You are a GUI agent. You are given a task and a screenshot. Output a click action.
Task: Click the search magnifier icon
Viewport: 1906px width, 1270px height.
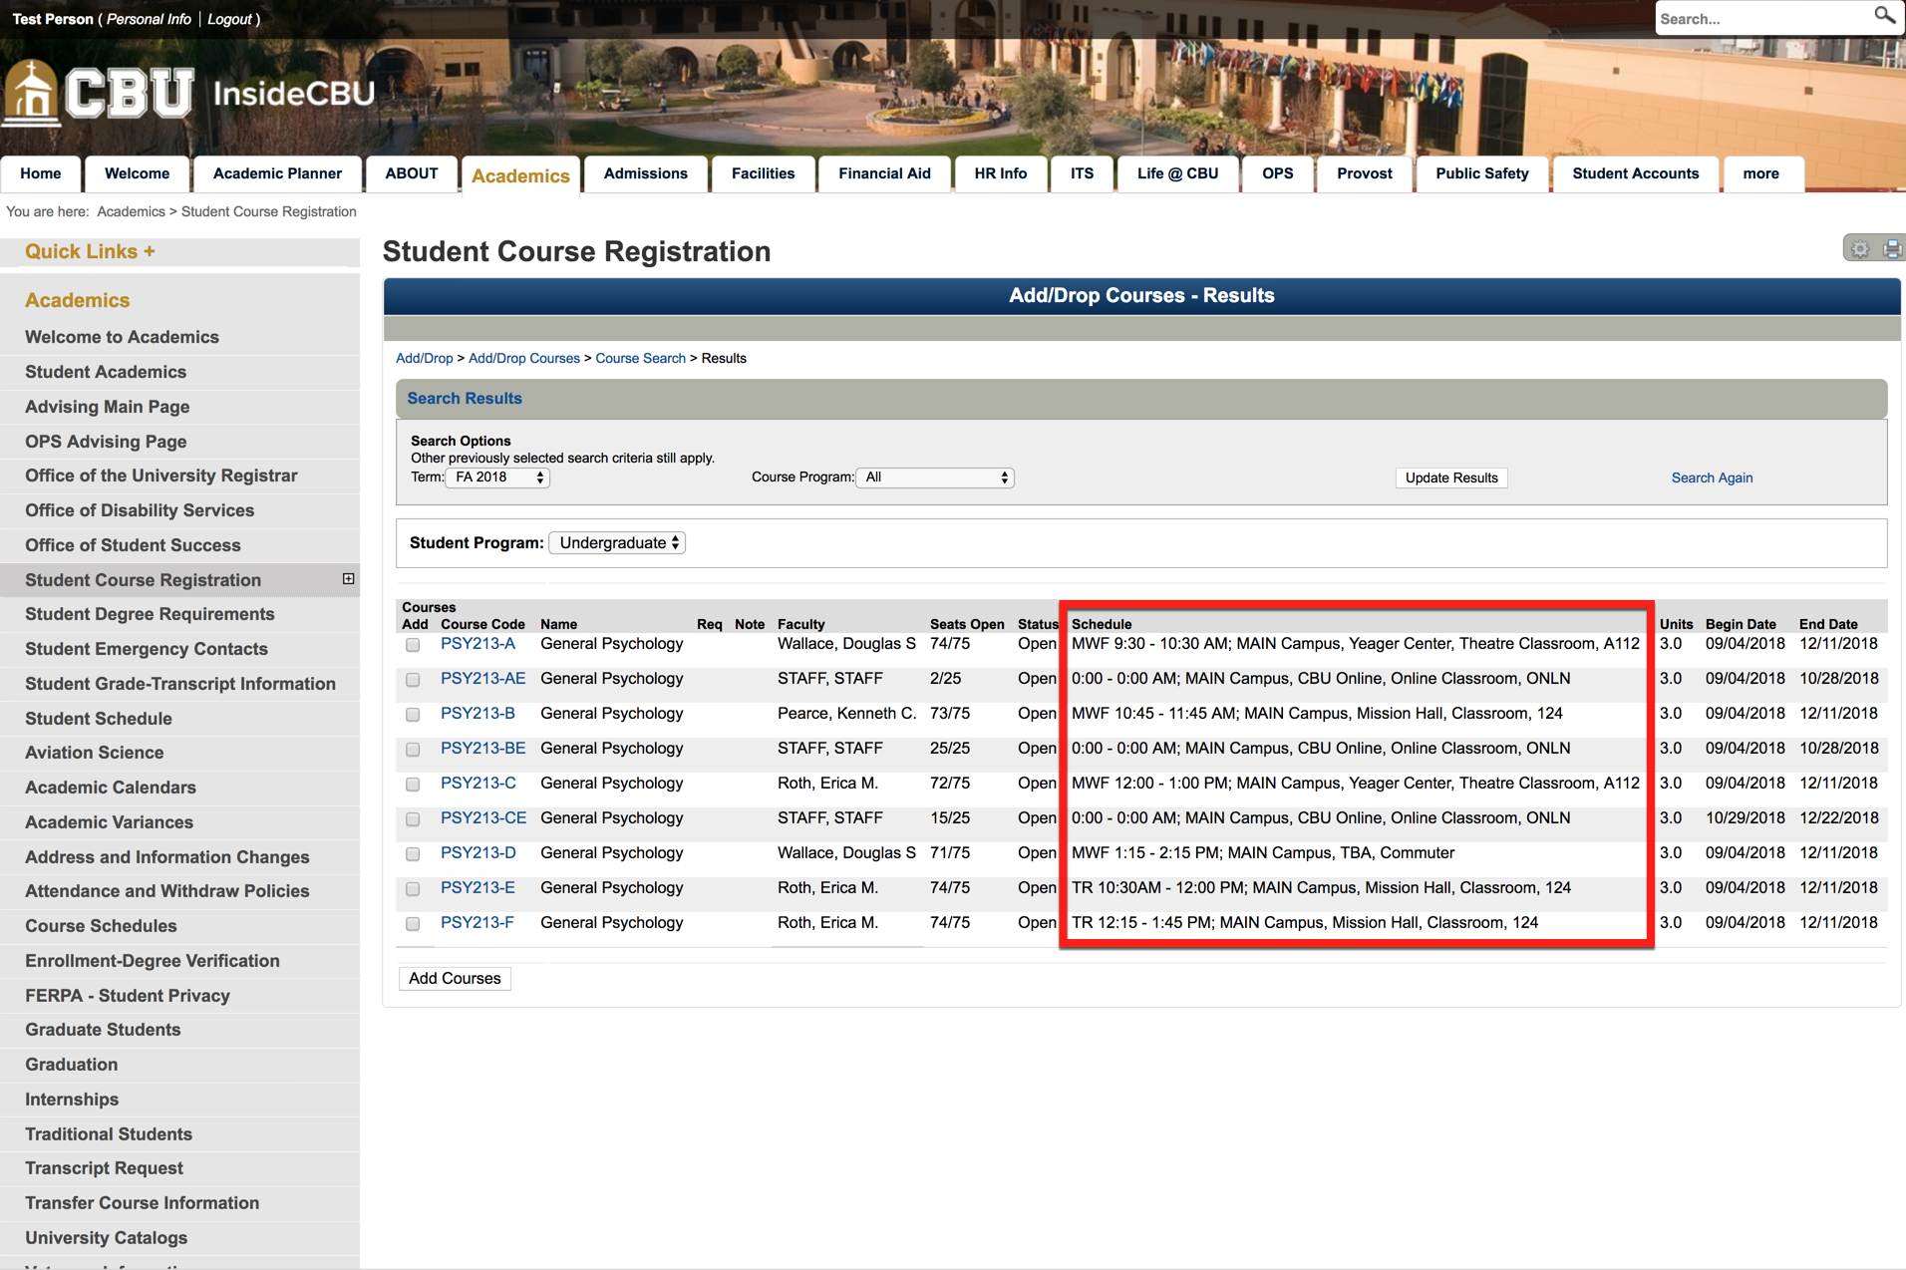click(1883, 16)
